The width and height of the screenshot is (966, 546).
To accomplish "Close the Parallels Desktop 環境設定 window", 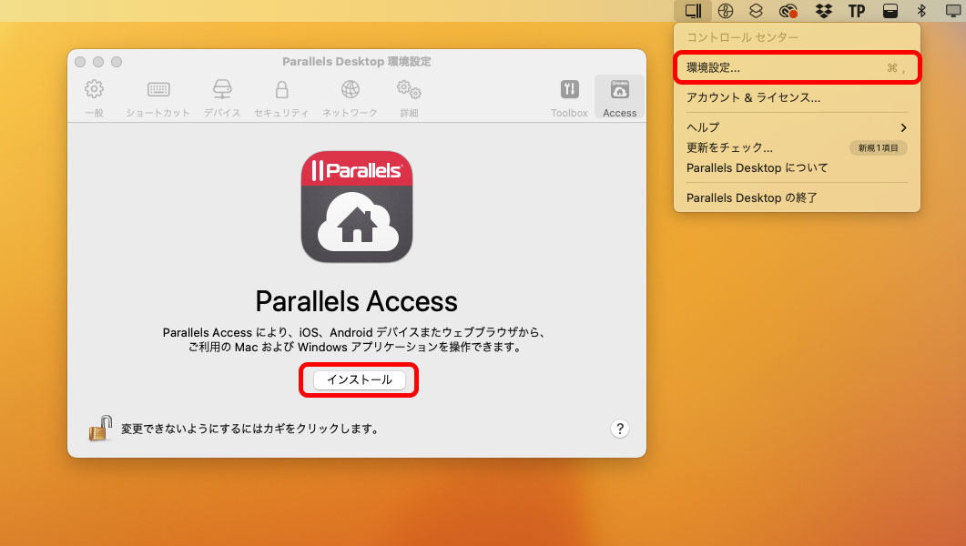I will coord(80,62).
